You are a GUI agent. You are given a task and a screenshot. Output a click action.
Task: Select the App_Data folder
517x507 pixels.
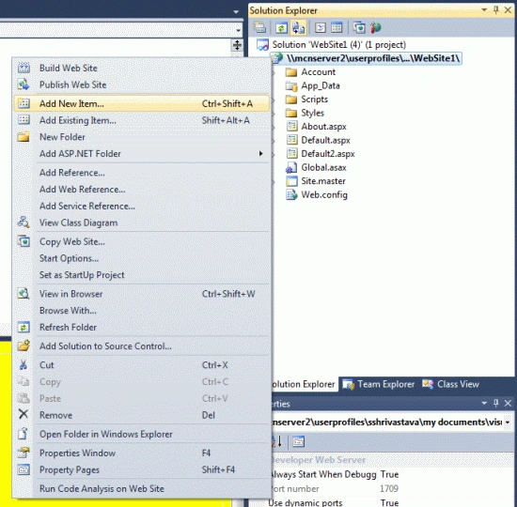tap(313, 85)
